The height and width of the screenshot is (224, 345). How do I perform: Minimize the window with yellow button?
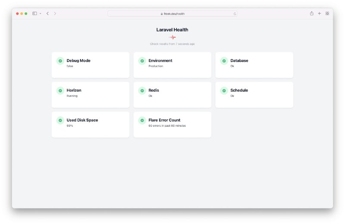tap(22, 14)
